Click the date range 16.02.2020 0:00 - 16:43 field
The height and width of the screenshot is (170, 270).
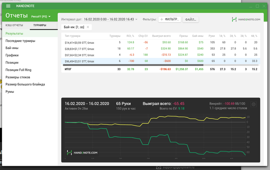(x=109, y=19)
